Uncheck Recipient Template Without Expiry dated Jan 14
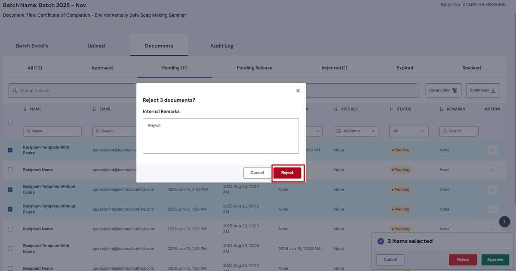 [x=10, y=189]
